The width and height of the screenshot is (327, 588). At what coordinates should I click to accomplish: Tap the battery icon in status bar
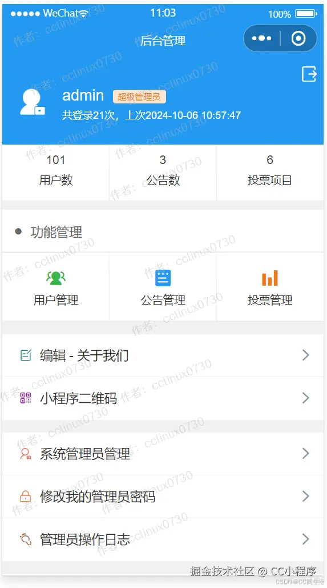(x=306, y=14)
